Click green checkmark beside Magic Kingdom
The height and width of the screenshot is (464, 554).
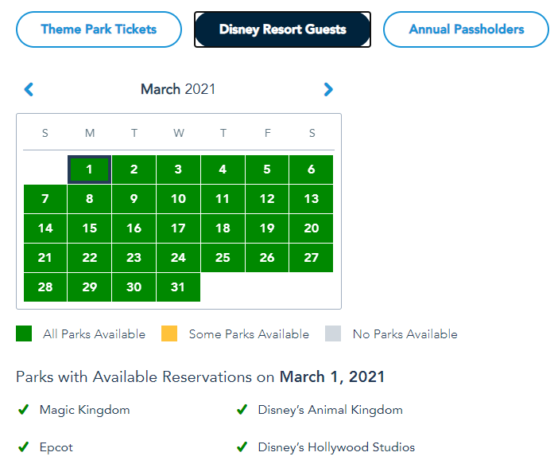pyautogui.click(x=23, y=410)
